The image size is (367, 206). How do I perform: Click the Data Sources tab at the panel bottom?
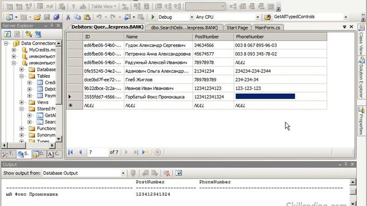(39, 154)
